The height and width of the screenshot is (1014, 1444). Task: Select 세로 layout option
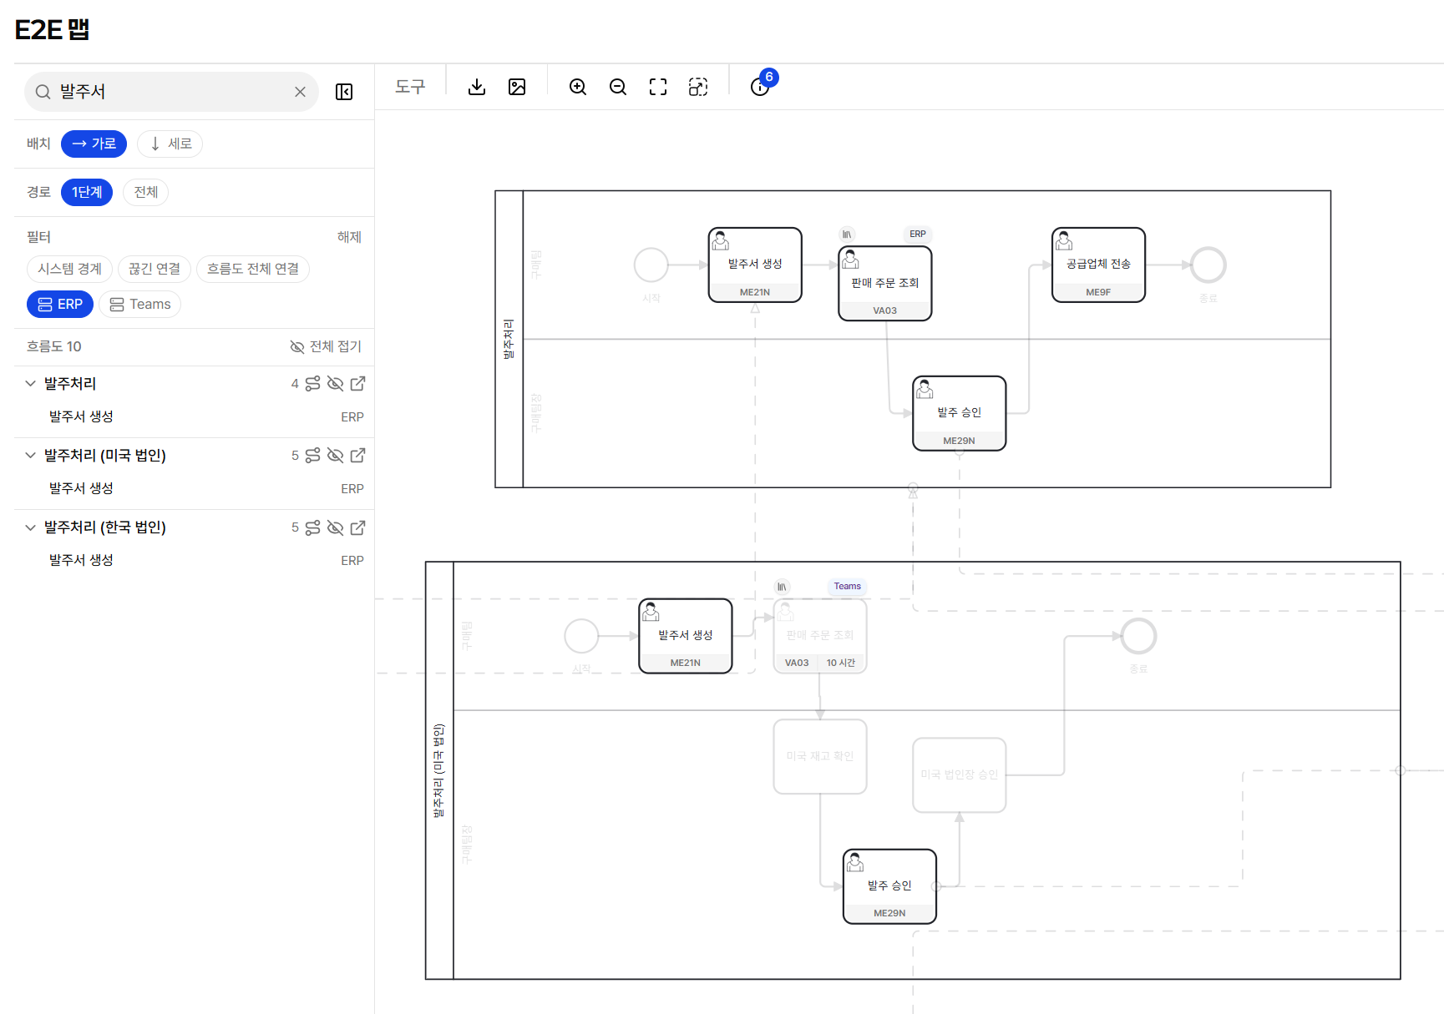click(170, 144)
